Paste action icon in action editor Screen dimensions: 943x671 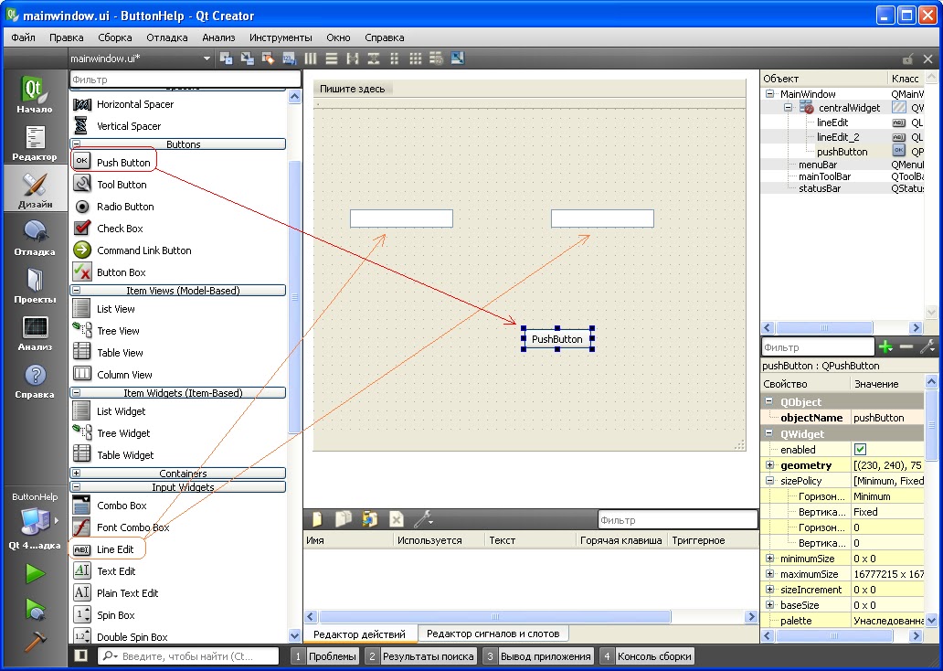pos(369,519)
